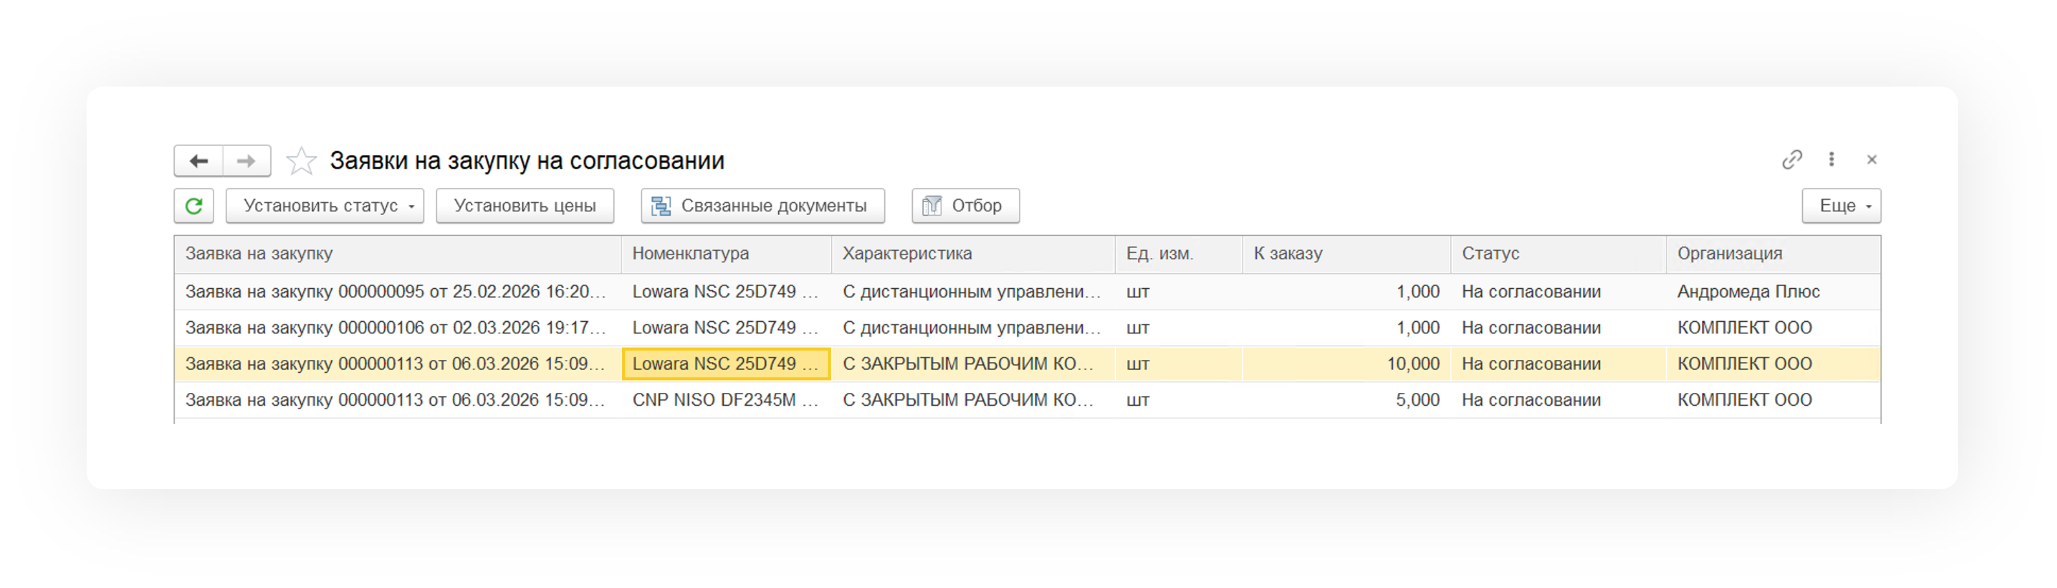
Task: Refresh the list with green arrow icon
Action: (194, 206)
